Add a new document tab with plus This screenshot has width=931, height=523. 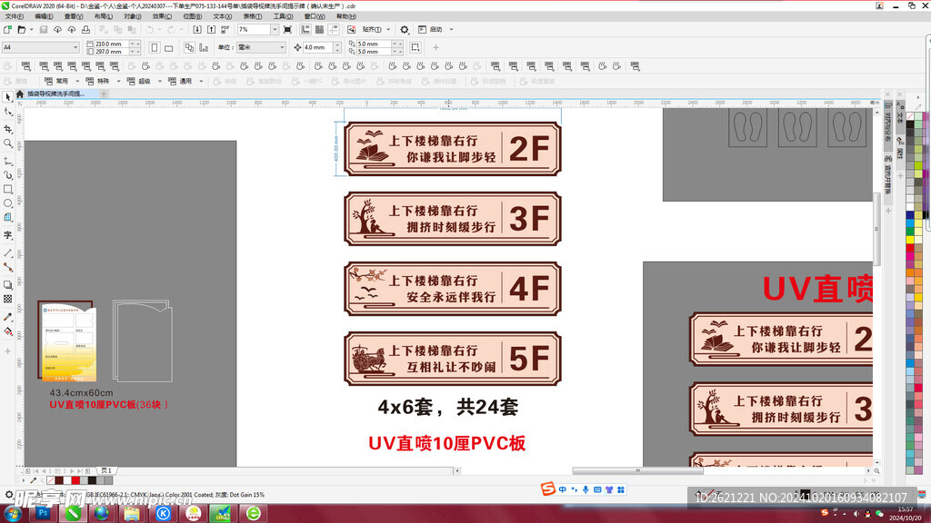click(x=104, y=94)
